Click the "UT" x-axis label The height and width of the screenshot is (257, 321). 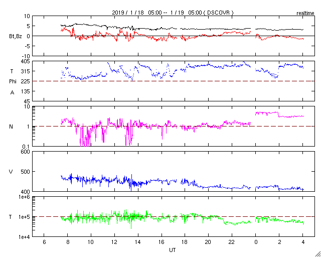pyautogui.click(x=173, y=249)
